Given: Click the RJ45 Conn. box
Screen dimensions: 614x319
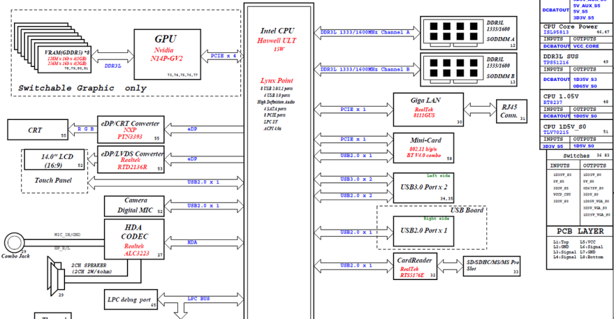Looking at the screenshot, I should (x=511, y=111).
